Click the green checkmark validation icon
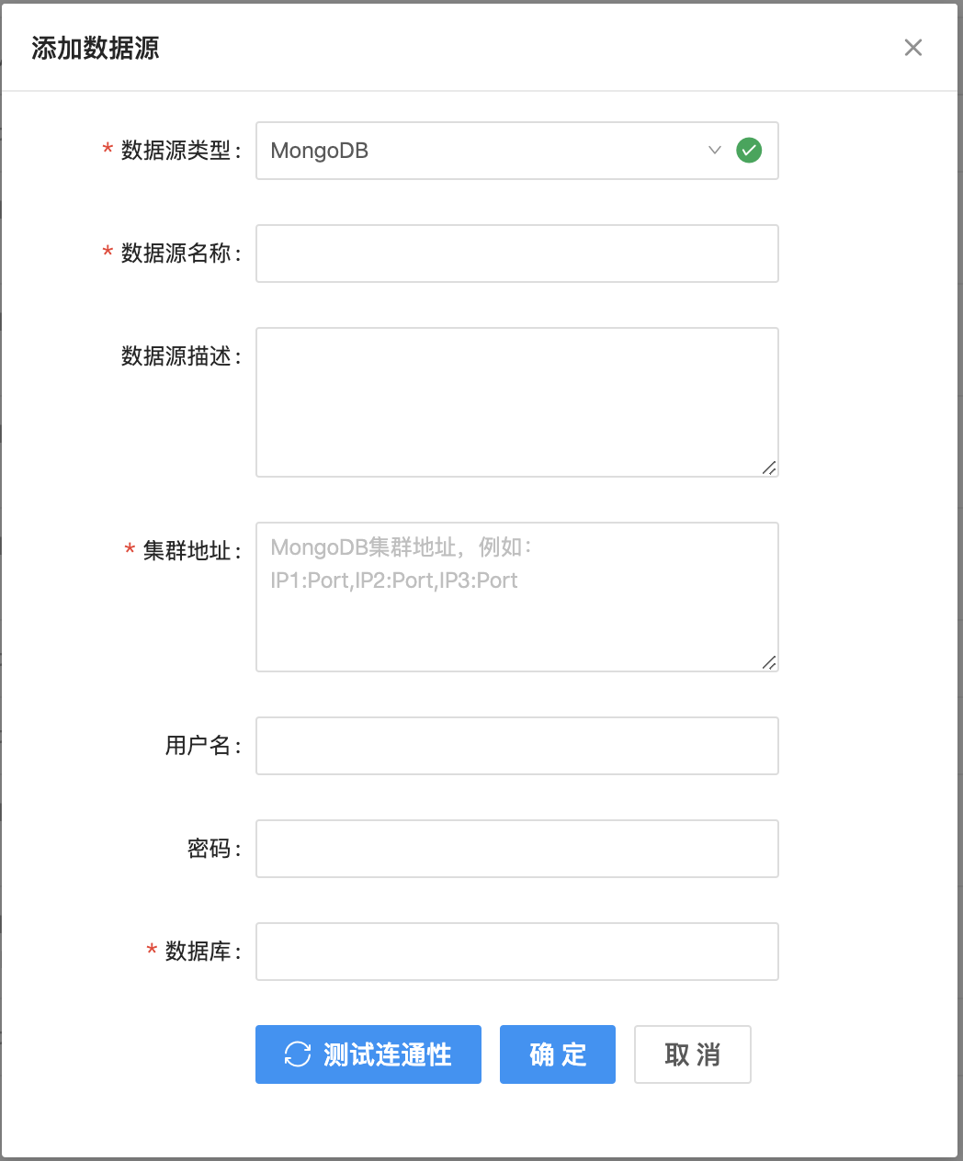 [x=749, y=150]
